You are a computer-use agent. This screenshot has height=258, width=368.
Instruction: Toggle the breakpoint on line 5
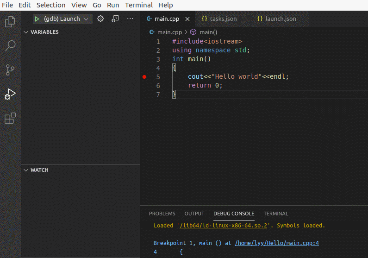click(x=144, y=77)
